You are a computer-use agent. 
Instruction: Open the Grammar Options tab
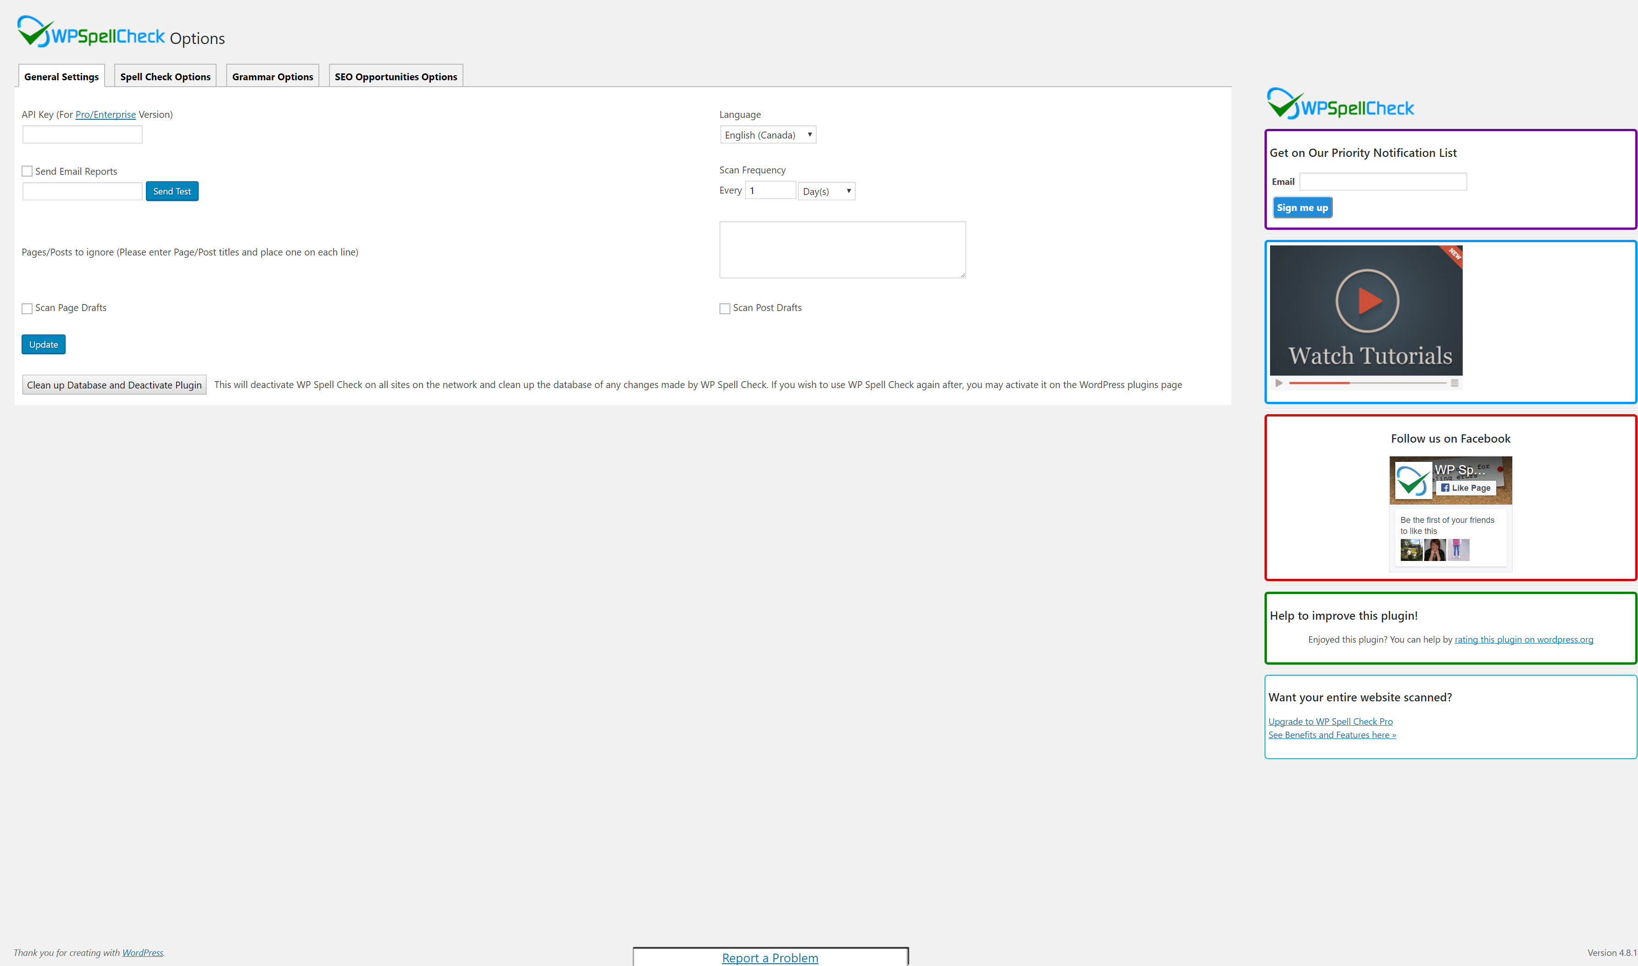[272, 77]
